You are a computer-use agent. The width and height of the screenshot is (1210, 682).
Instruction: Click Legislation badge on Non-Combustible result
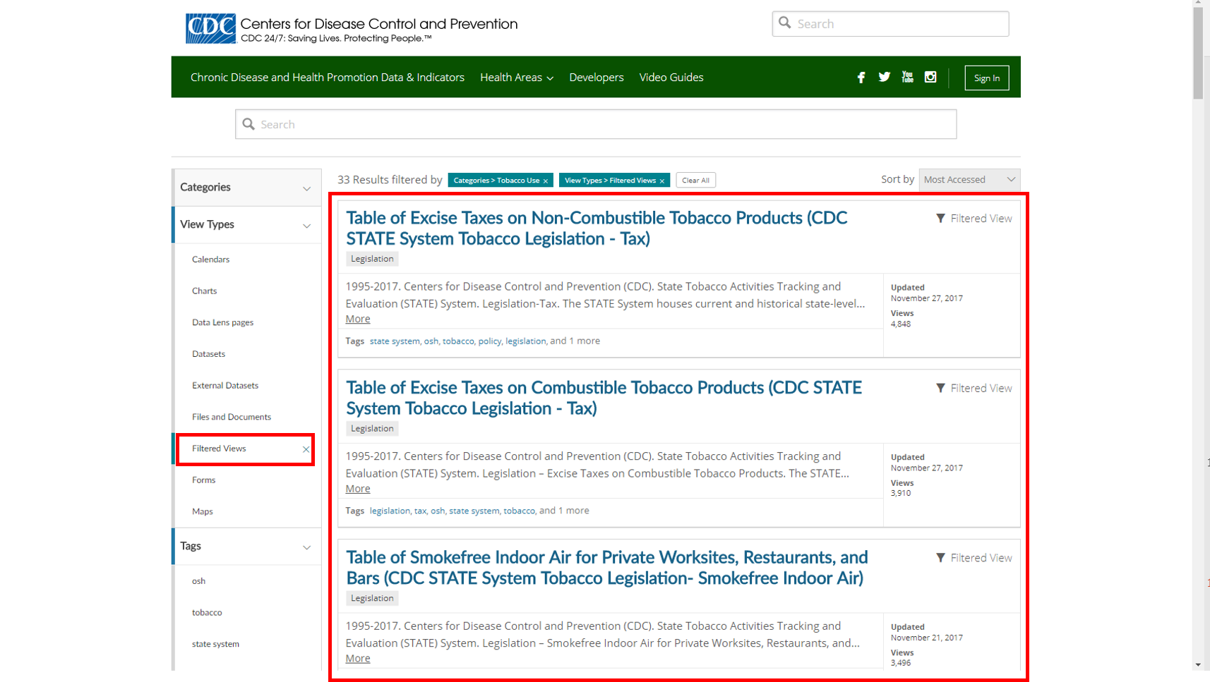point(372,259)
